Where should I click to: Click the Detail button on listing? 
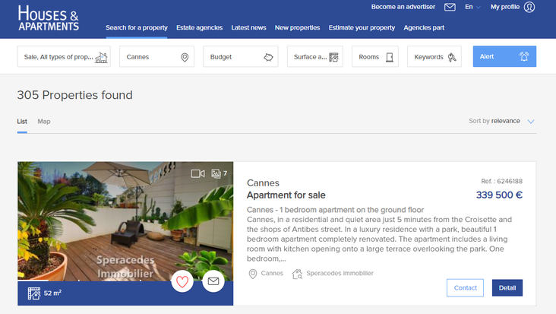coord(507,287)
